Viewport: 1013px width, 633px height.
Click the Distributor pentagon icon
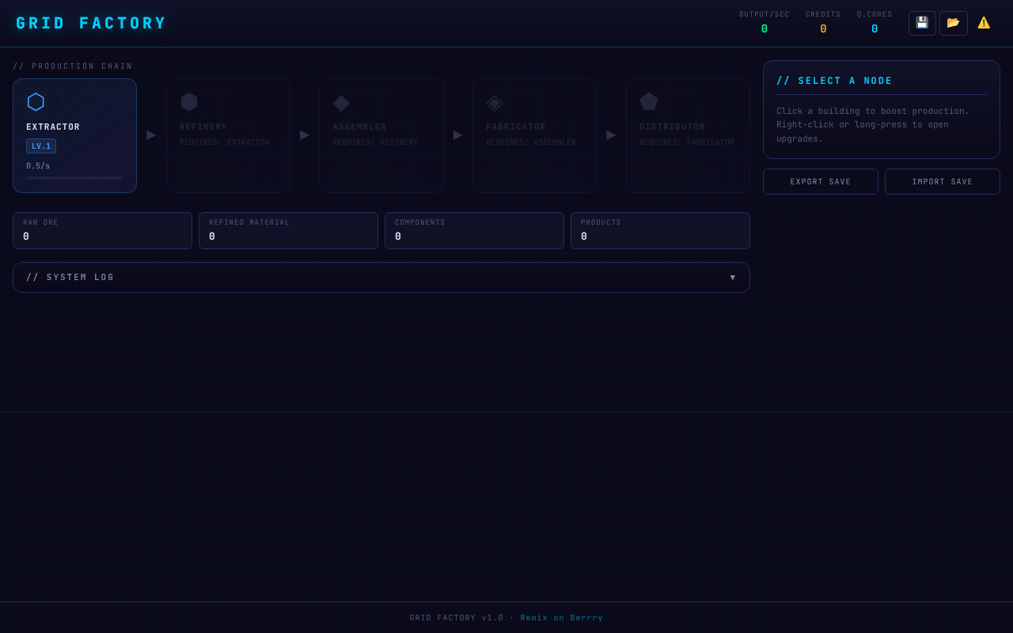(x=649, y=102)
